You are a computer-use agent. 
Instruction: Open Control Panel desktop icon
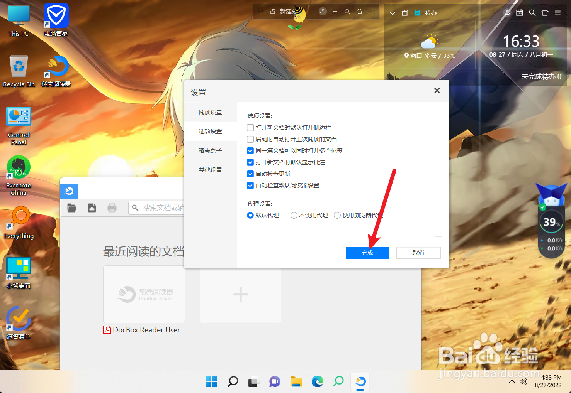click(x=19, y=125)
